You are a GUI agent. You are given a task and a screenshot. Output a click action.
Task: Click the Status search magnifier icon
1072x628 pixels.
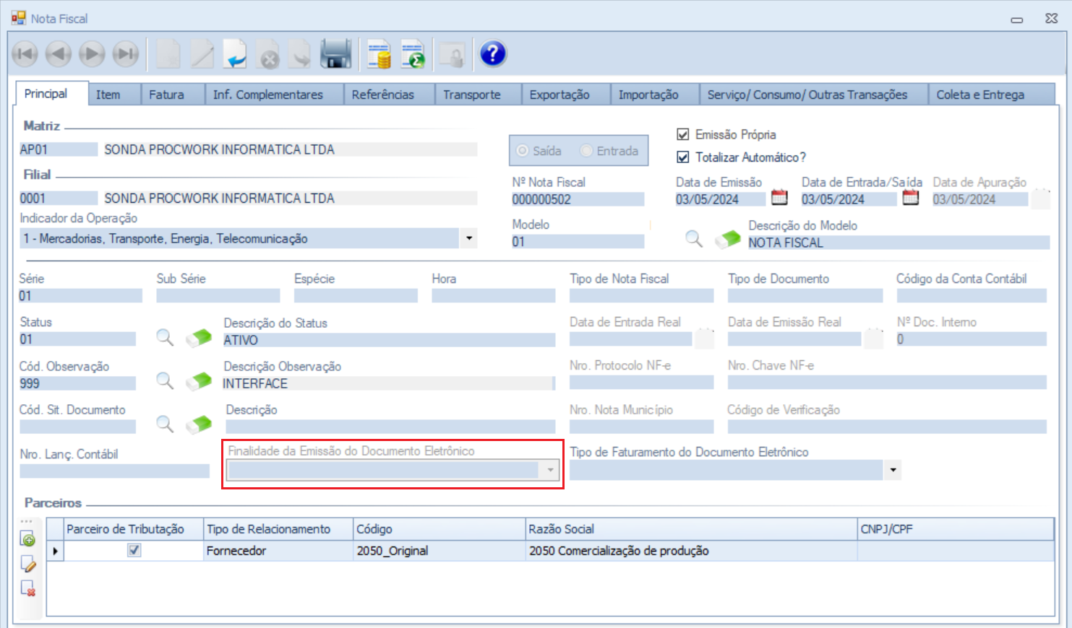click(x=165, y=338)
